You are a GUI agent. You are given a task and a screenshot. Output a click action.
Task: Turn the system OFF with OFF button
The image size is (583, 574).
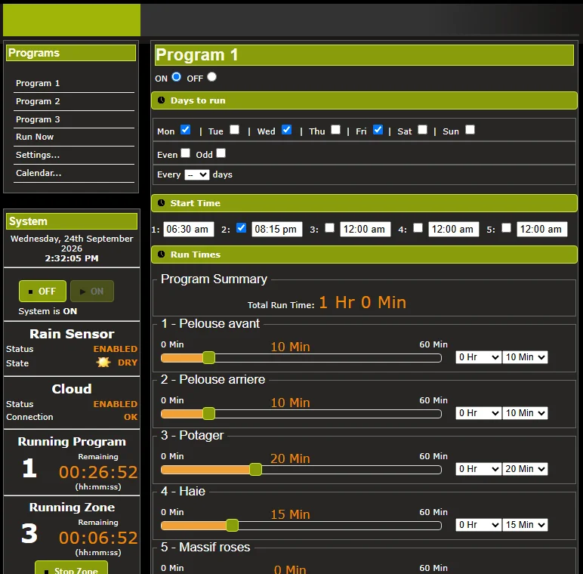click(x=42, y=291)
